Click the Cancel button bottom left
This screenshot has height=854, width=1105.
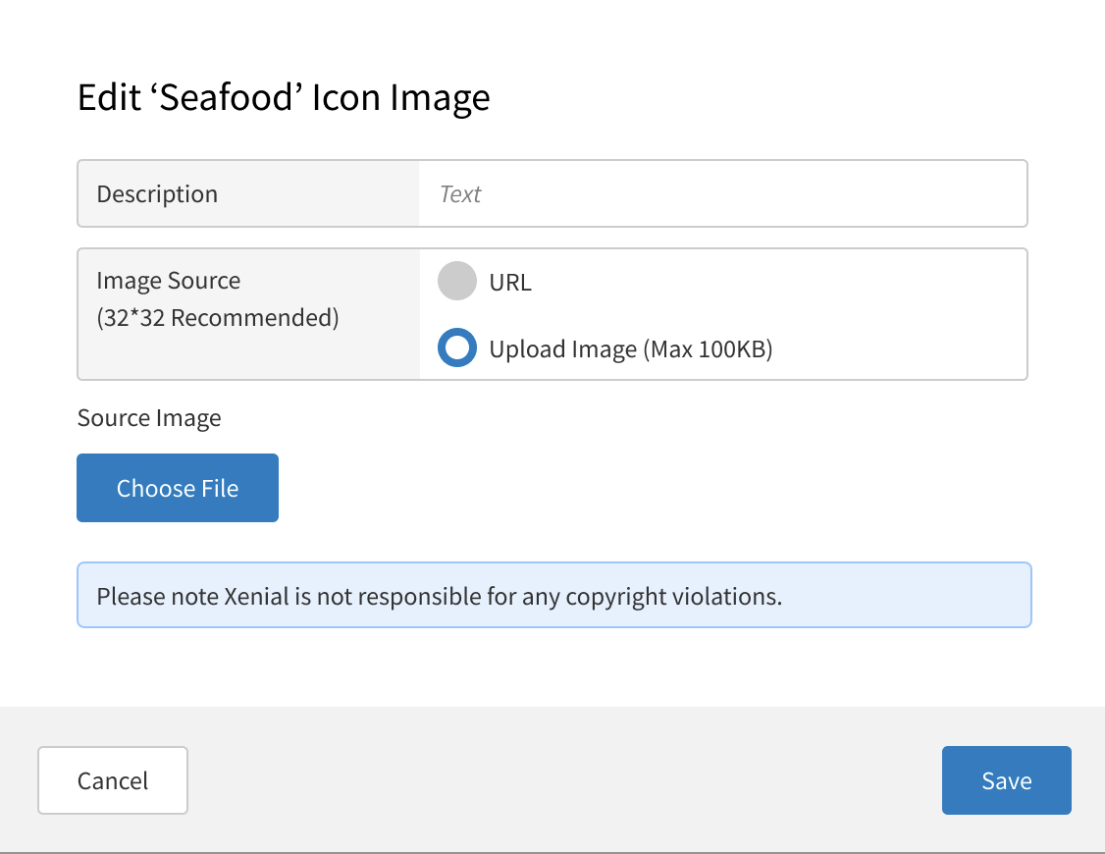pos(112,780)
